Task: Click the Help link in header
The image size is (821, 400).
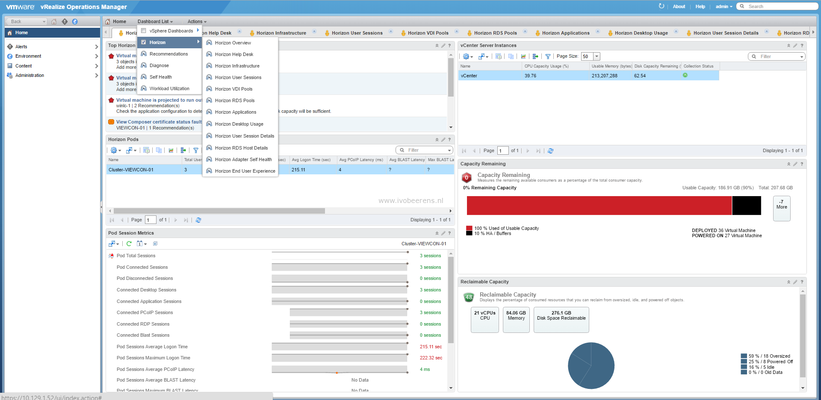Action: click(700, 6)
